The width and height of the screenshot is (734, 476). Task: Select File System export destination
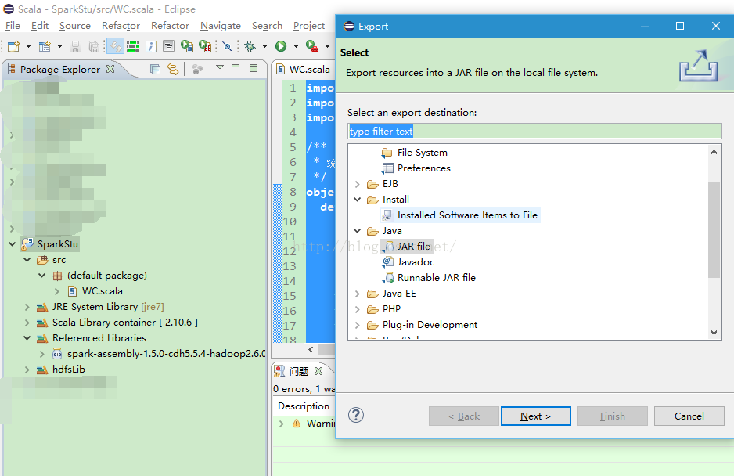[422, 152]
